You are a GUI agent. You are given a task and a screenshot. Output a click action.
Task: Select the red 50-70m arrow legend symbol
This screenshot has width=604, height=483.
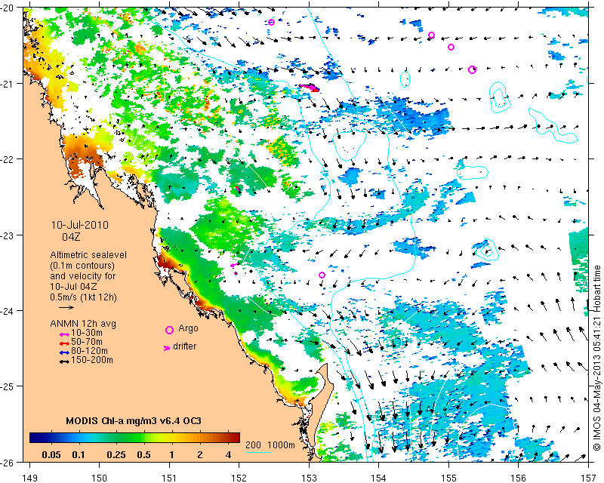point(64,343)
